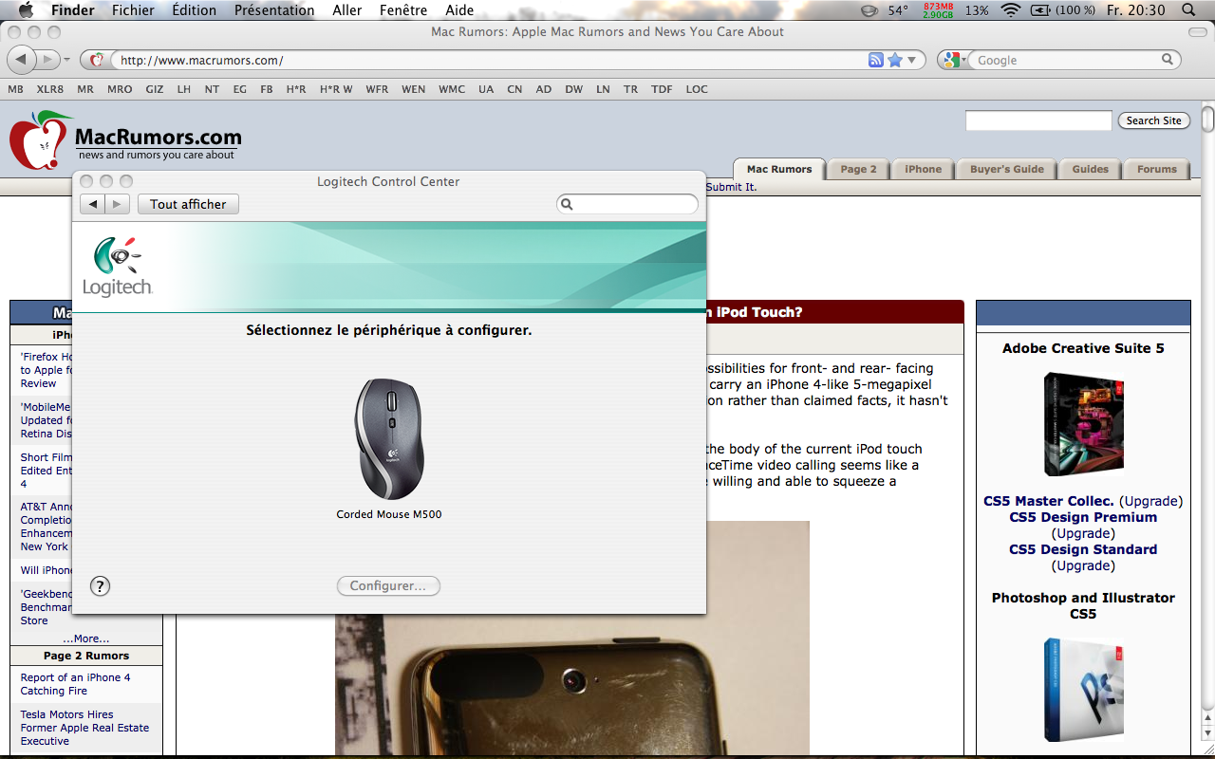Open the navigation history dropdown arrow
1215x759 pixels.
[x=67, y=60]
